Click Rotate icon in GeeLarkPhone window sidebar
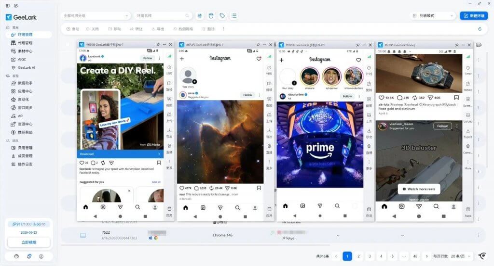This screenshot has height=266, width=494. point(467,85)
